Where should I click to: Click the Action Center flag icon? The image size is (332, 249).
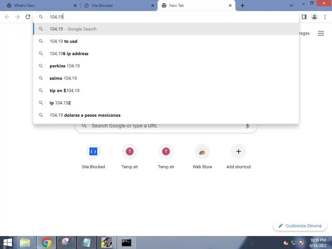[302, 243]
